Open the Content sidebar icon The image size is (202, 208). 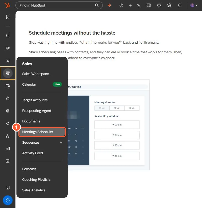[8, 61]
